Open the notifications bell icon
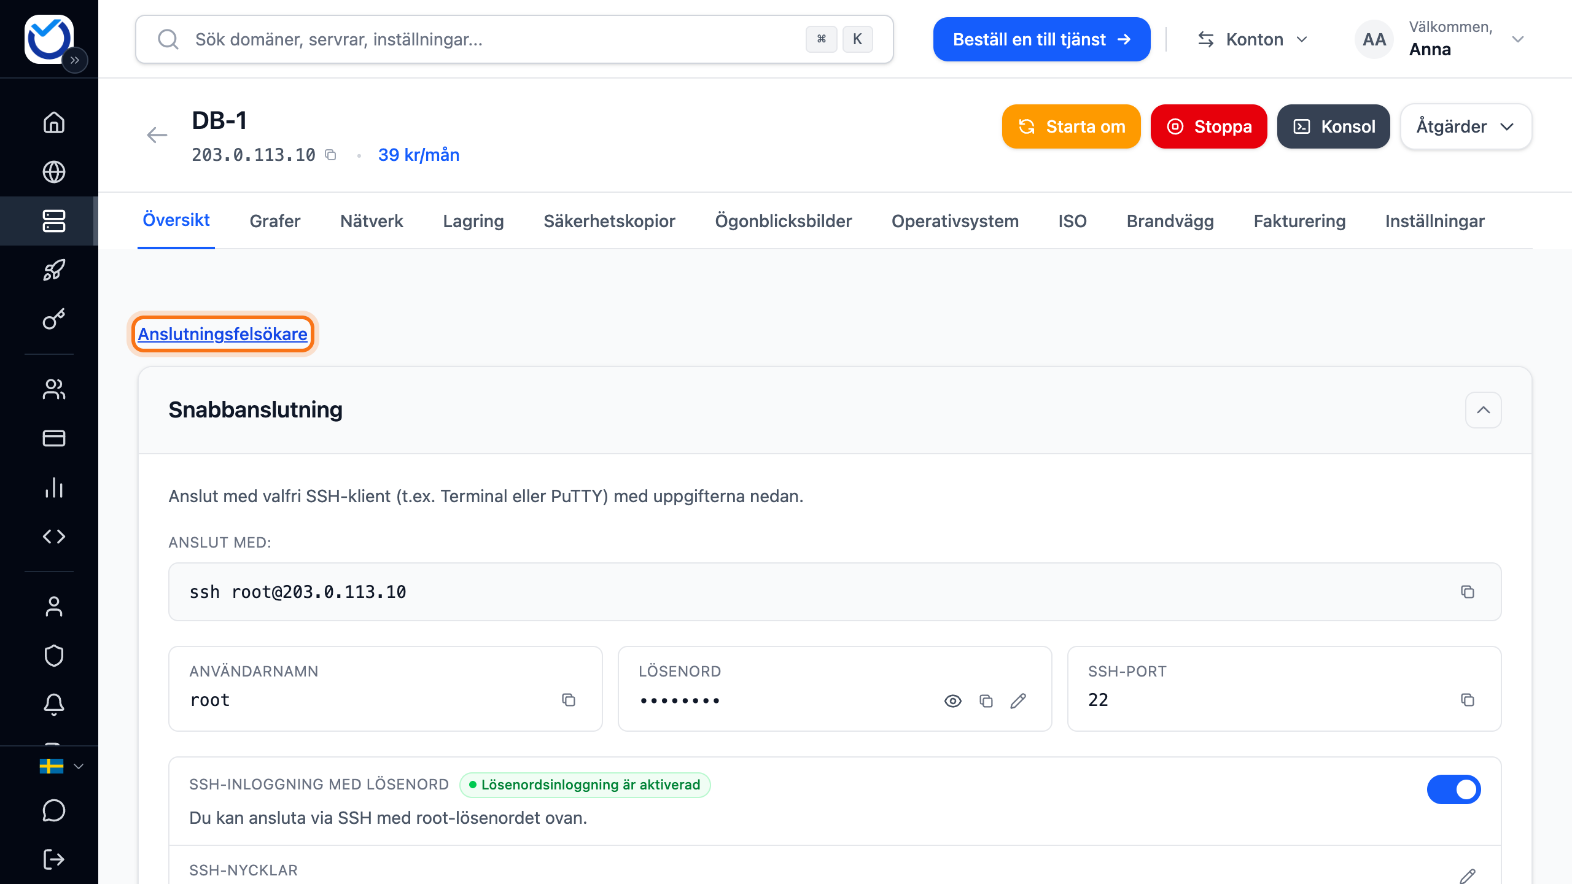This screenshot has height=884, width=1572. [x=54, y=705]
